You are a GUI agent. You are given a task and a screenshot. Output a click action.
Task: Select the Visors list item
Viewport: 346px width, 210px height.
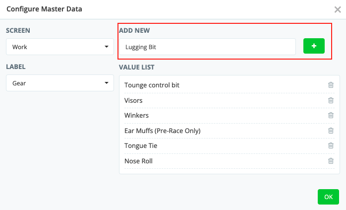coord(133,100)
